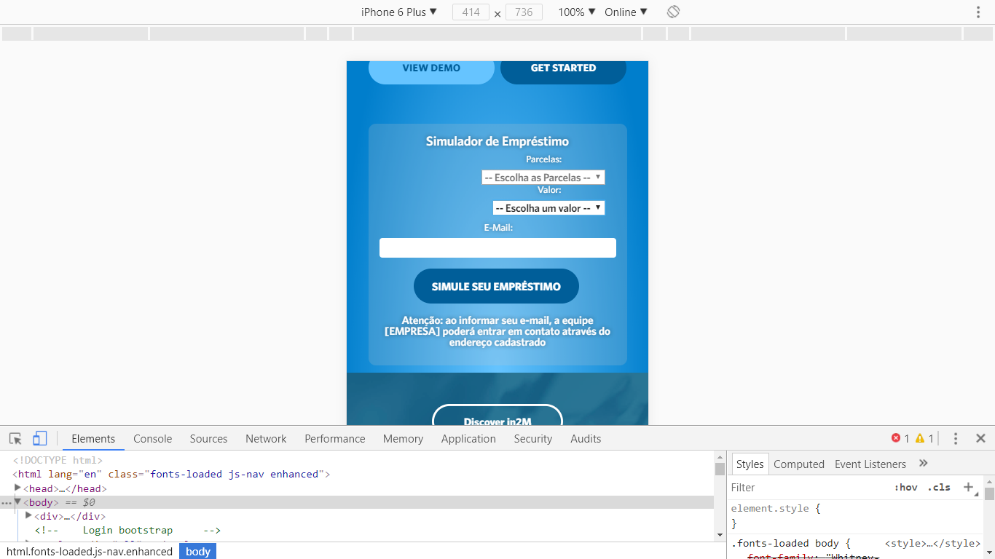Click the yellow warning count icon
995x559 pixels.
tap(920, 438)
